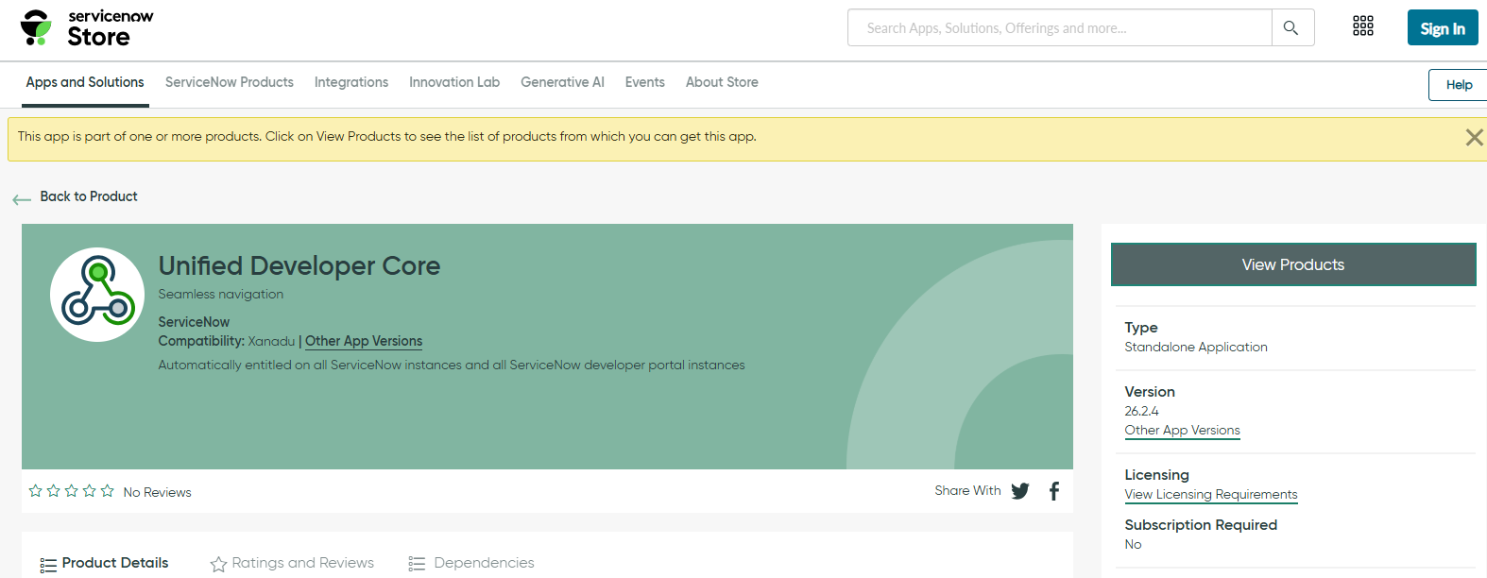Click the Back to Product link
Screen dimensions: 1487x578
89,196
